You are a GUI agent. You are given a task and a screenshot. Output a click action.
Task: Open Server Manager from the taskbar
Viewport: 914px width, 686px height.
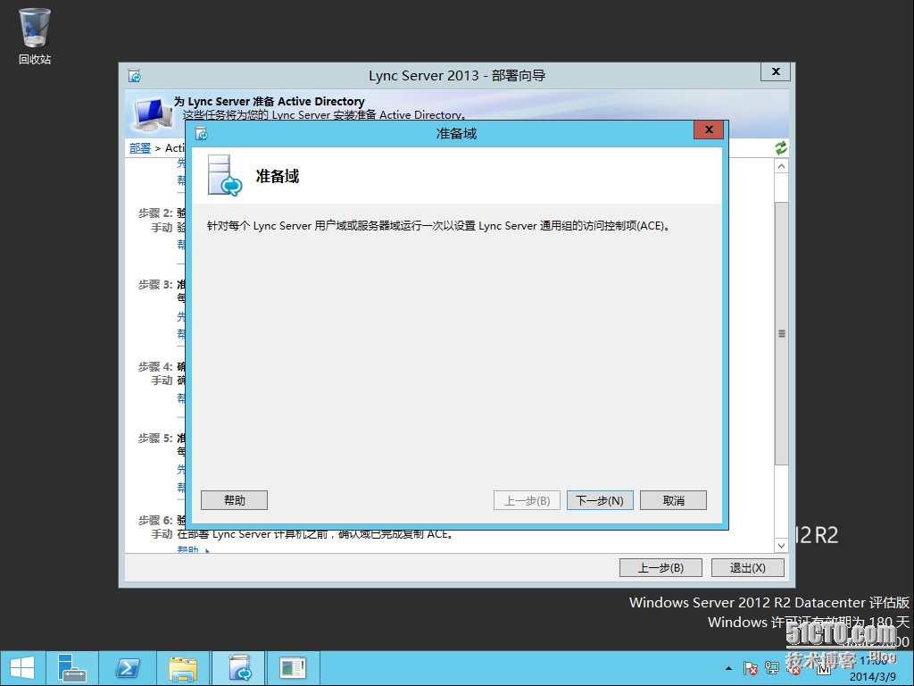pyautogui.click(x=72, y=668)
